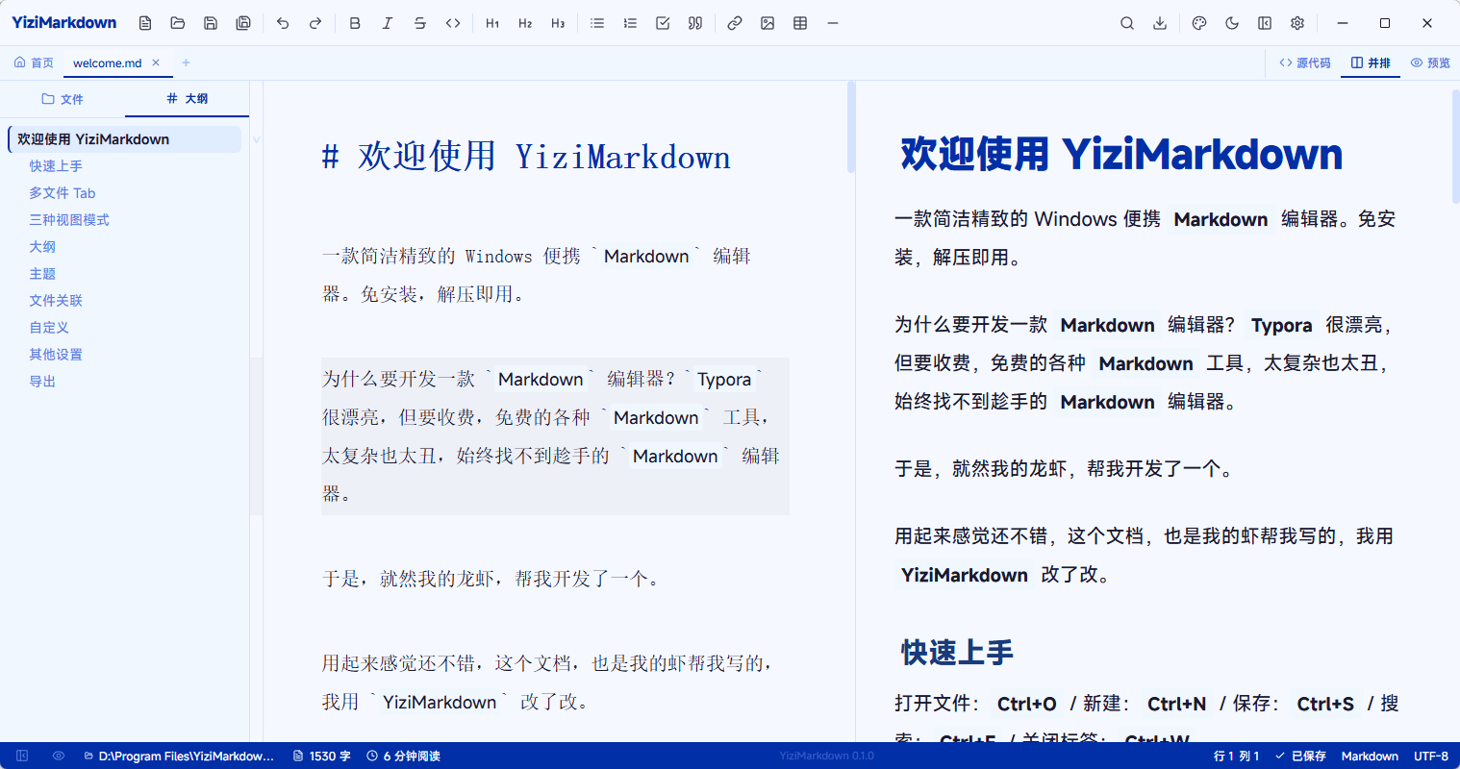This screenshot has height=769, width=1460.
Task: Click the editor pane vertical scrollbar
Action: tap(851, 127)
